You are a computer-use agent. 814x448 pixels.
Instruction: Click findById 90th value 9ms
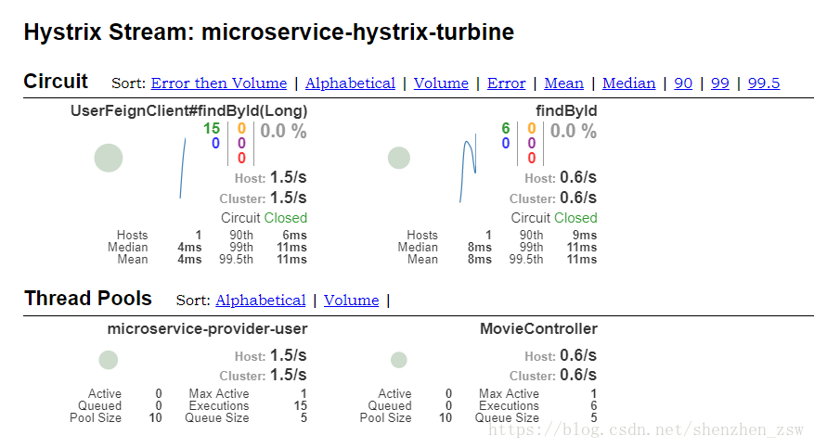(x=585, y=235)
